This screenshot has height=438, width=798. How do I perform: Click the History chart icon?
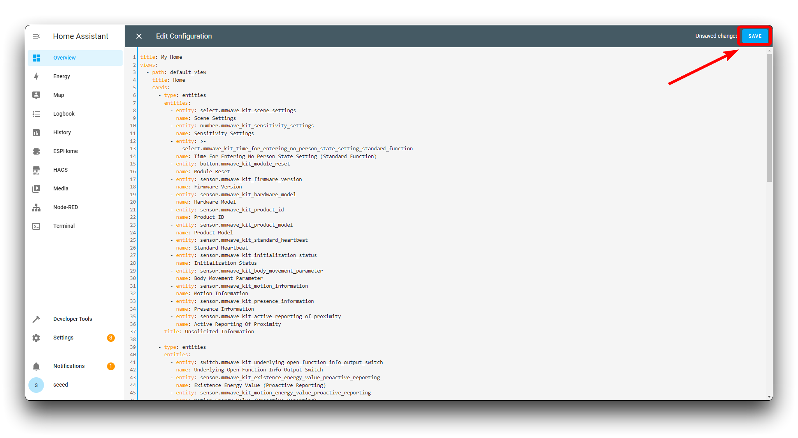pos(36,132)
